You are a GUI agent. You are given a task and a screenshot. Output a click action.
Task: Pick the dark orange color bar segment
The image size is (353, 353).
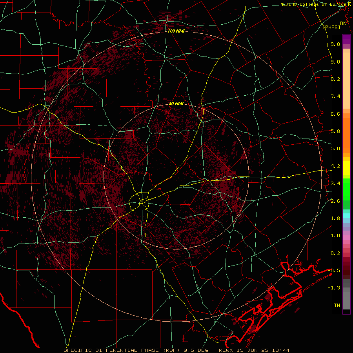pos(346,135)
